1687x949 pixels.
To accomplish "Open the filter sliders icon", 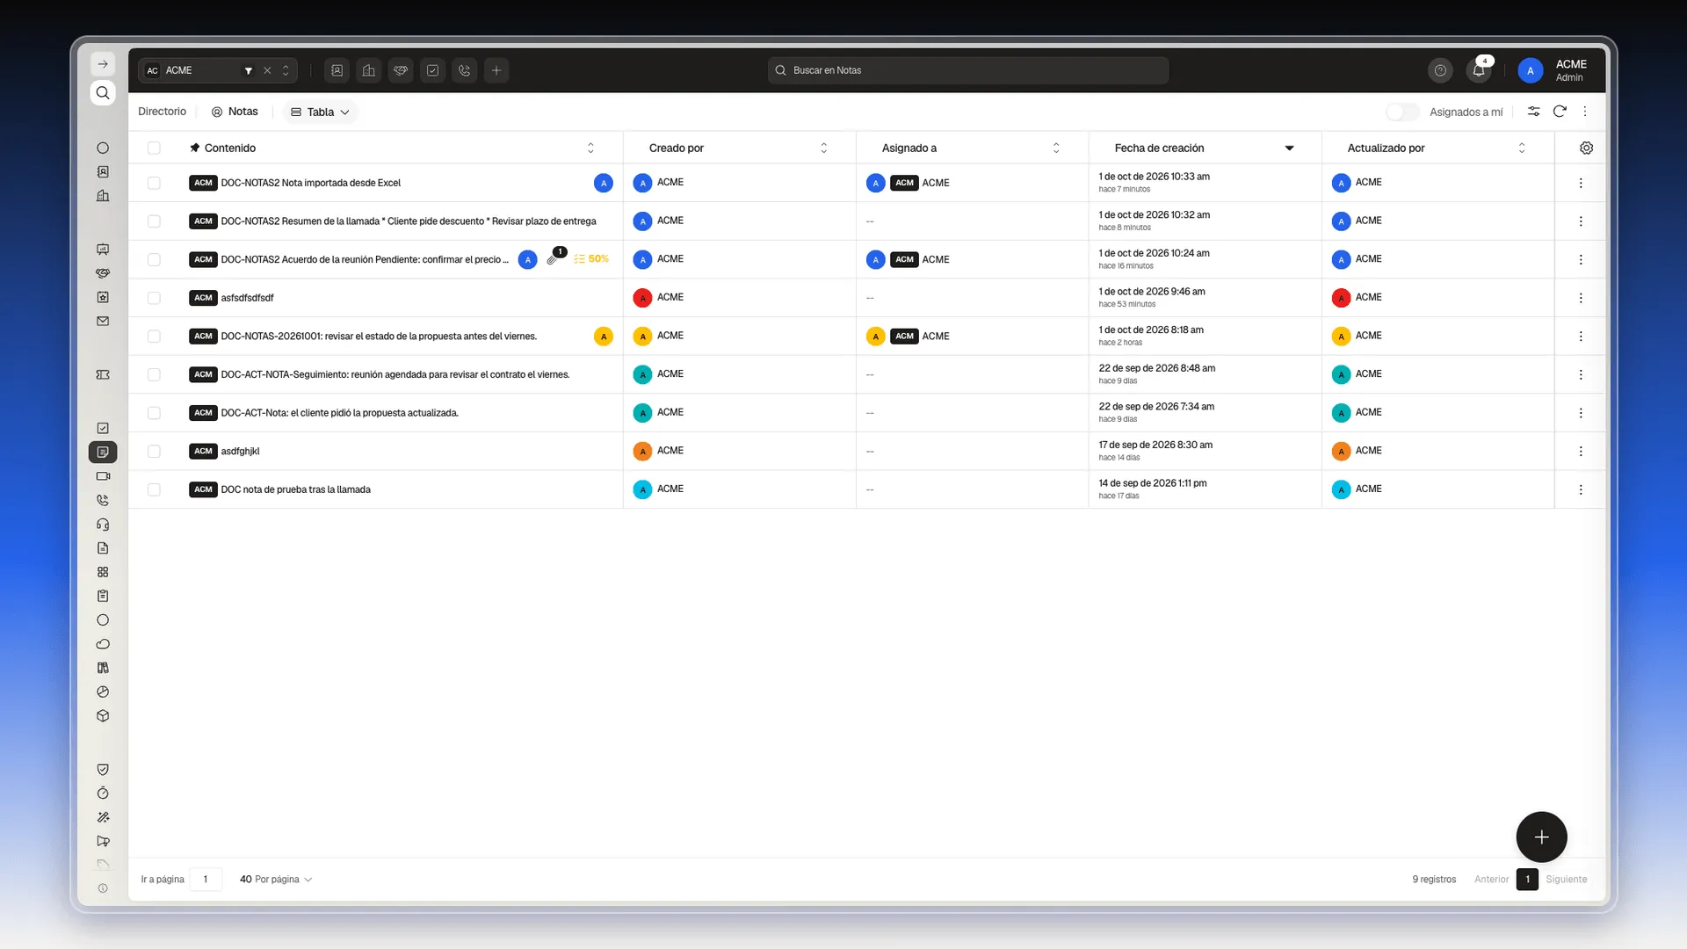I will coord(1533,112).
